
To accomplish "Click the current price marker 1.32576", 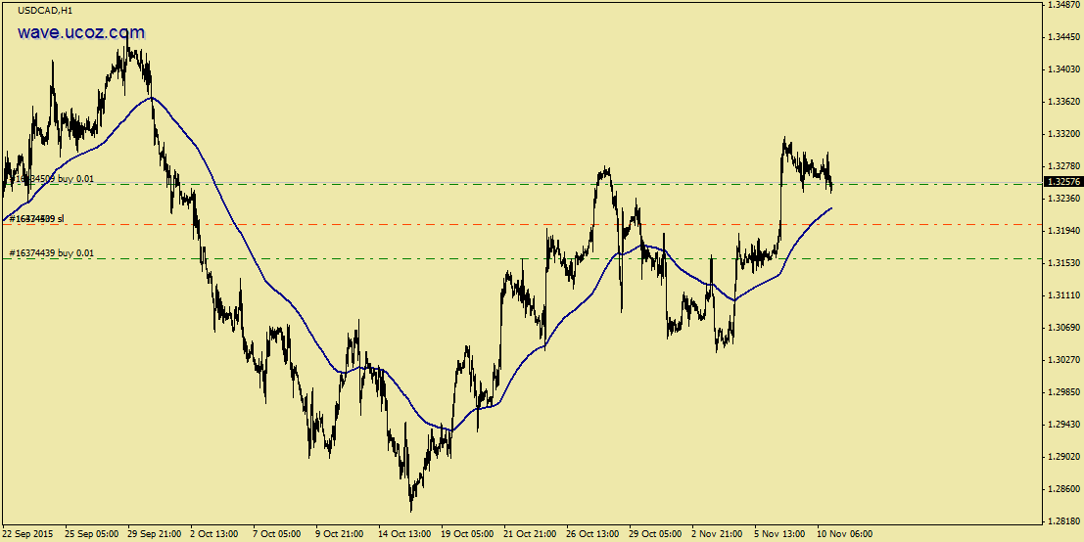I will 1064,182.
